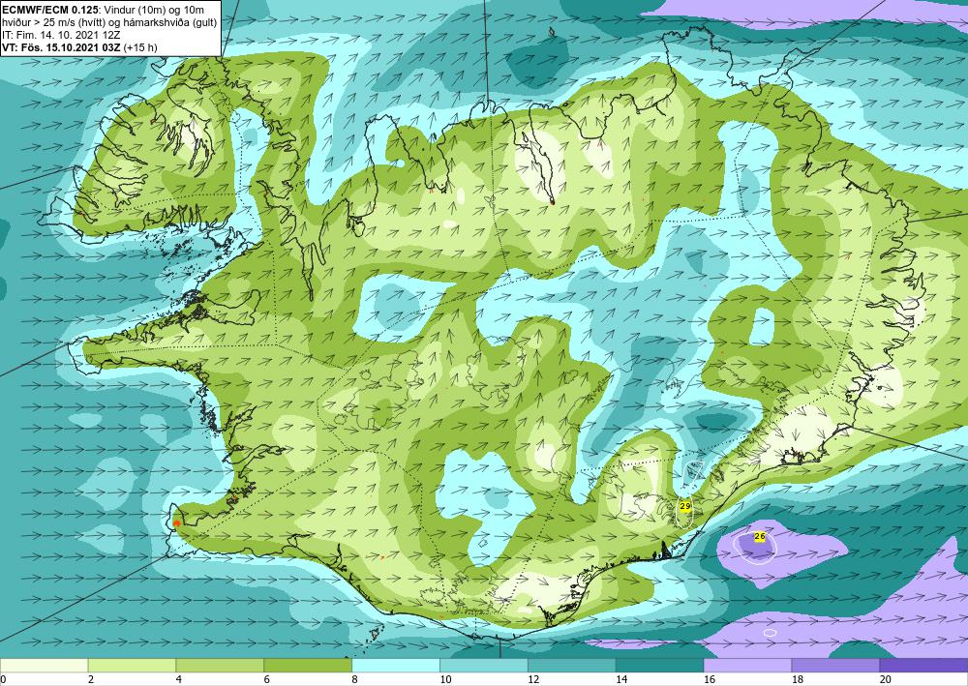
Task: Click the light cyan 8–10 m/s legend swatch
Action: (396, 665)
